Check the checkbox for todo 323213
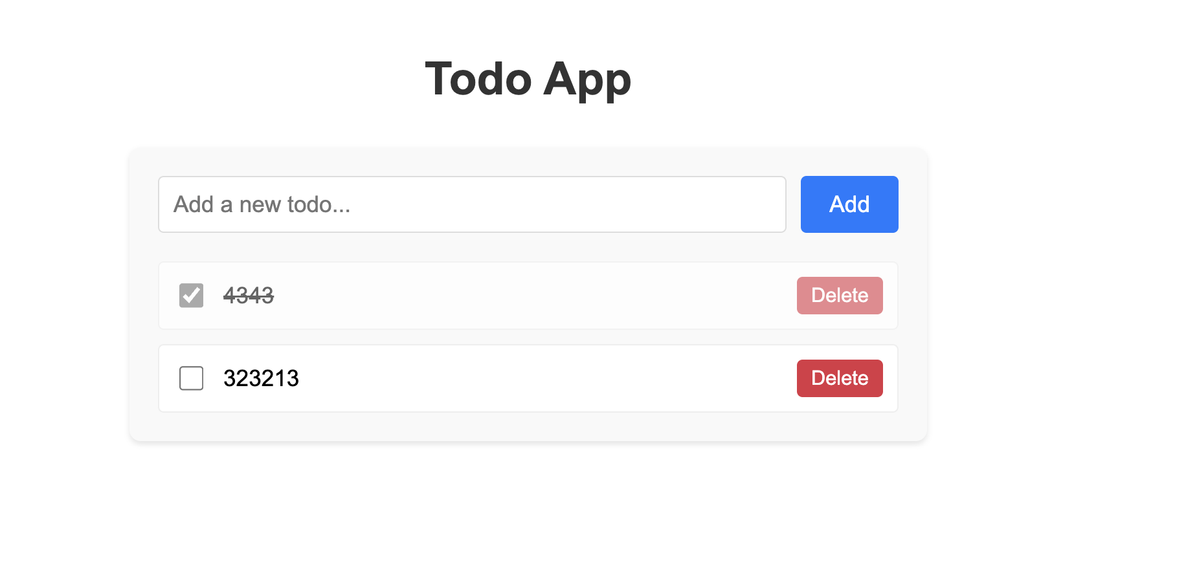1186x564 pixels. 191,378
